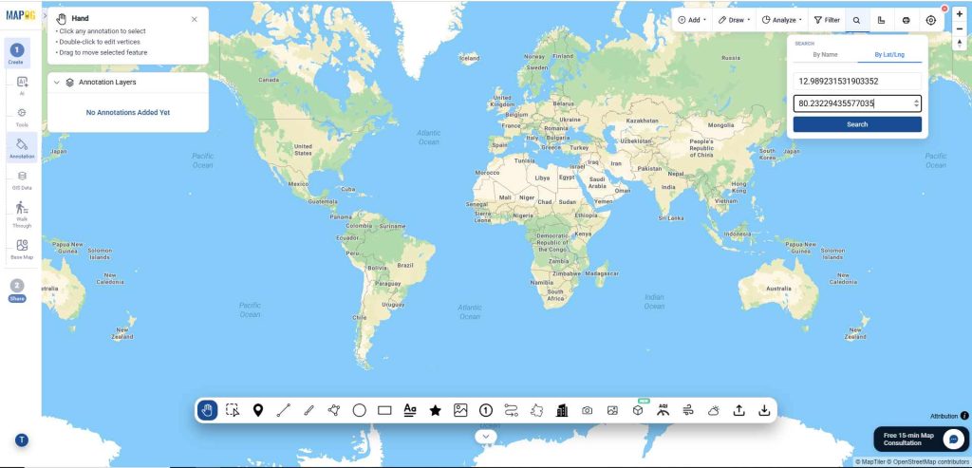Click the upload icon in bottom toolbar
Screen dimensions: 972x468
tap(738, 410)
